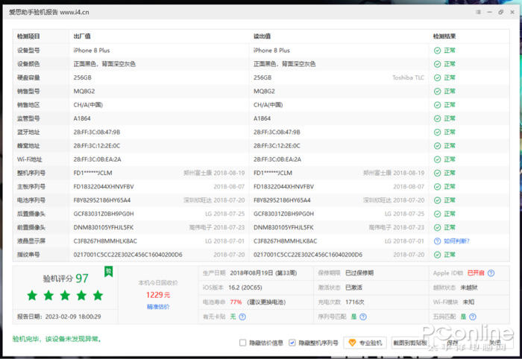Click the check icon in the 主板序列号 row
Viewport: 522px width, 359px height.
pos(438,187)
